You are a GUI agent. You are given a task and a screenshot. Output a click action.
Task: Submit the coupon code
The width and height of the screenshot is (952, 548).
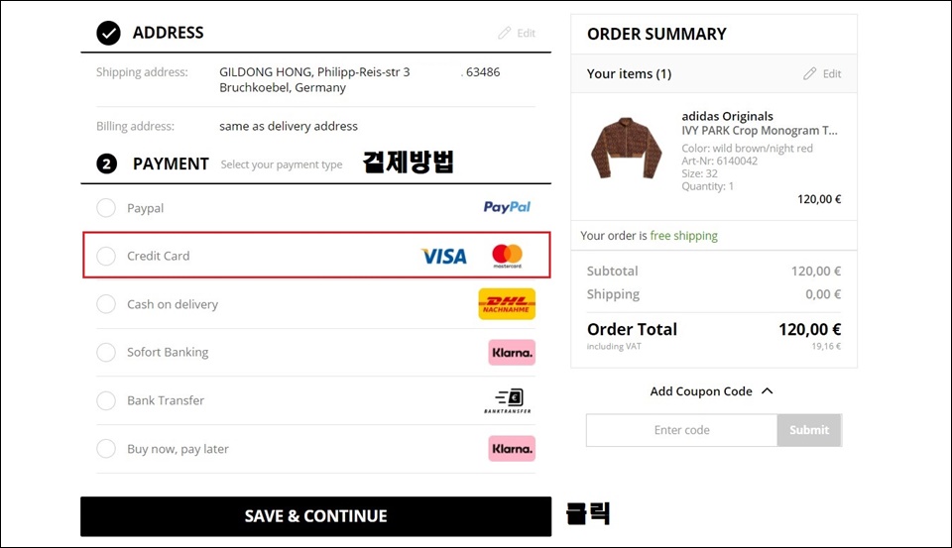click(809, 430)
